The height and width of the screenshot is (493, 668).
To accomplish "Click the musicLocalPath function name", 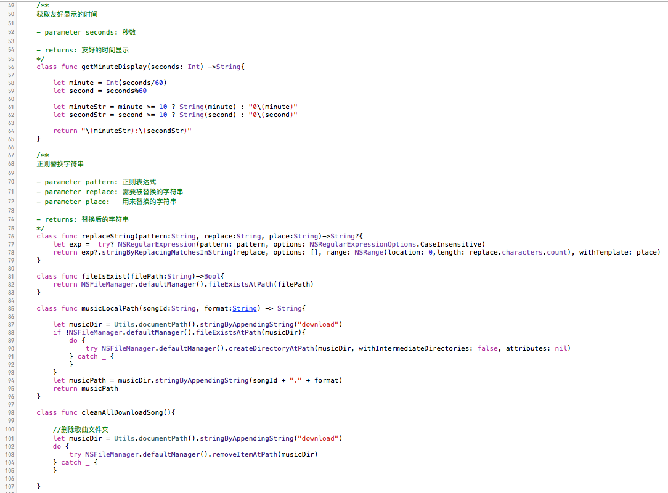I will [110, 308].
